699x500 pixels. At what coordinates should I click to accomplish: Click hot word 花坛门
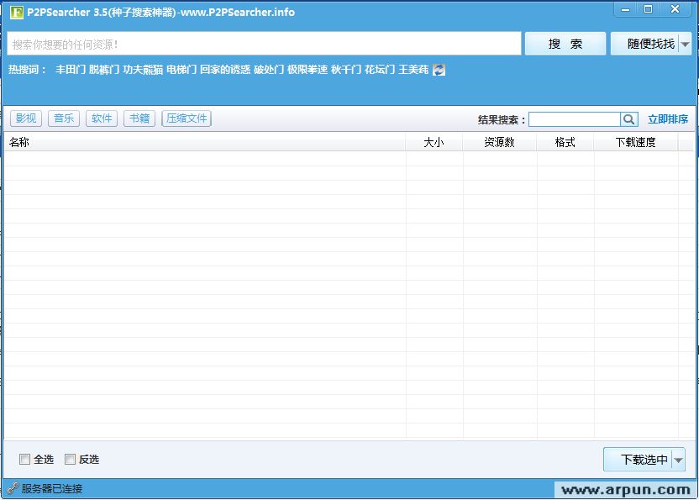(380, 70)
